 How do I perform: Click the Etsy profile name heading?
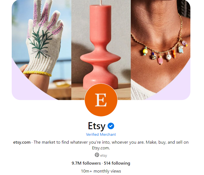pyautogui.click(x=97, y=126)
